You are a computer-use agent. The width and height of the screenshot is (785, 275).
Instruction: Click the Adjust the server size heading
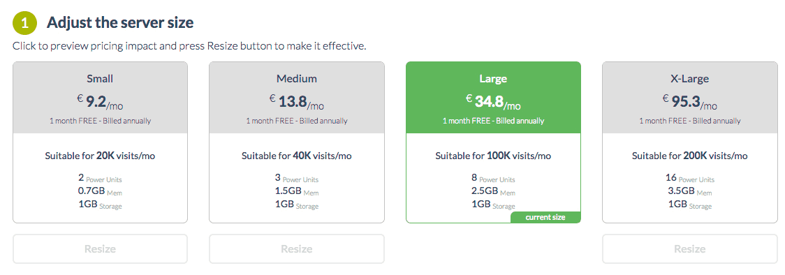120,22
